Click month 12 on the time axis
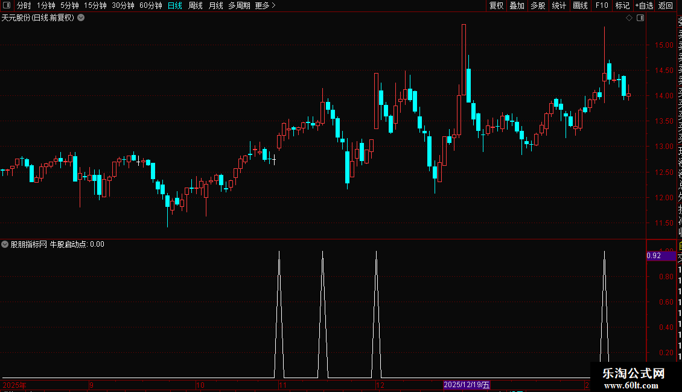Screen dimensions: 682x392 click(x=380, y=385)
